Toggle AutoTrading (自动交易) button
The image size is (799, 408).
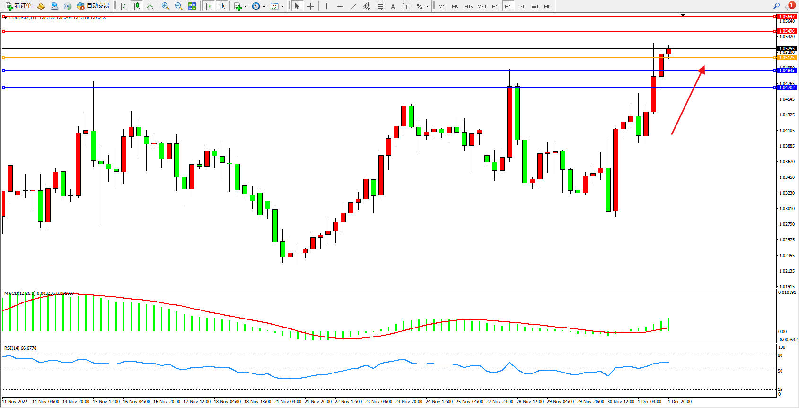(93, 6)
